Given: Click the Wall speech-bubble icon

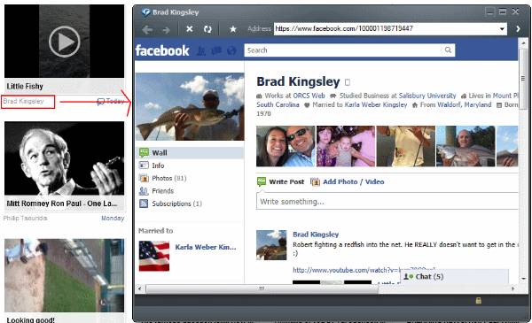Looking at the screenshot, I should [x=144, y=153].
